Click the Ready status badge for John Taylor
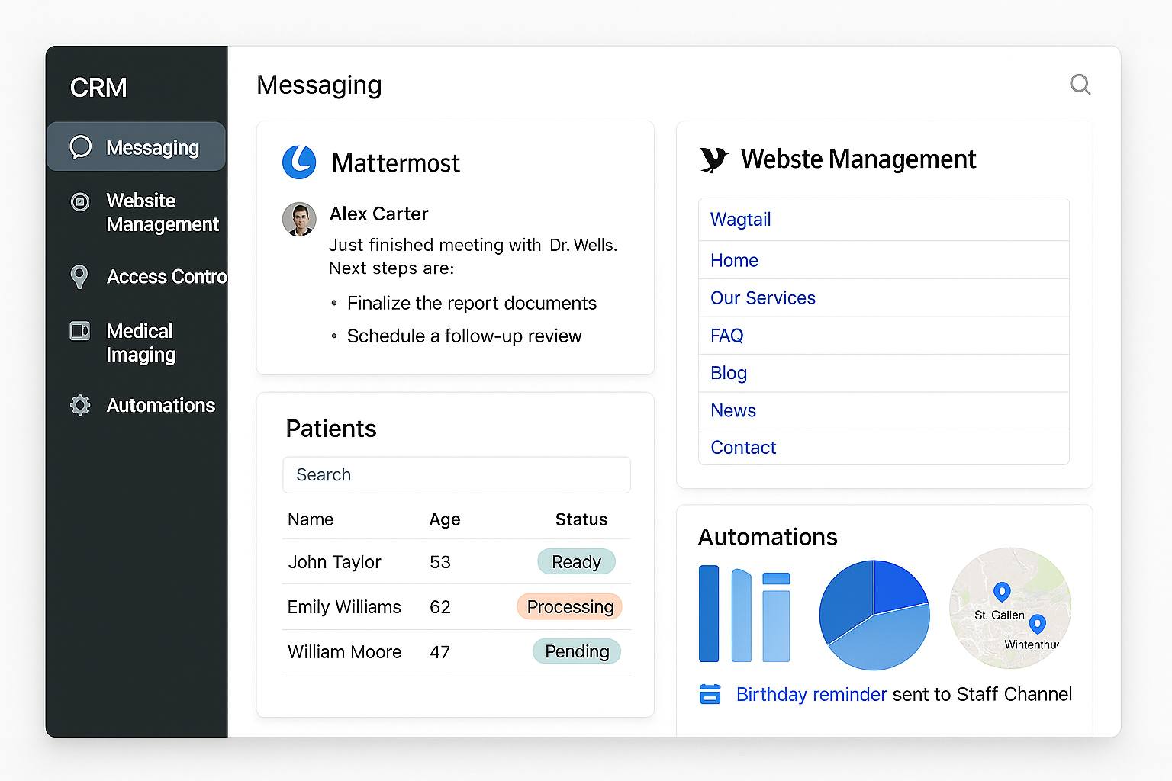 click(x=576, y=562)
